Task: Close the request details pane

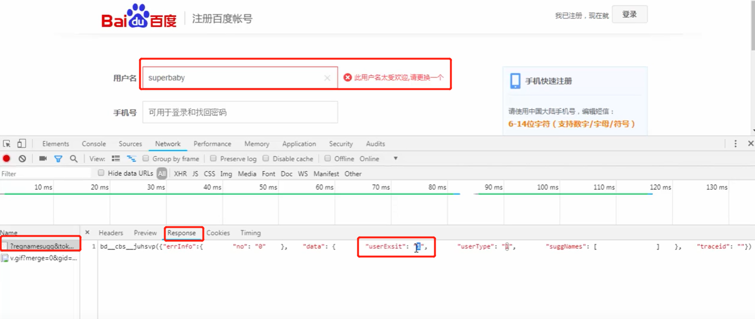Action: pyautogui.click(x=87, y=232)
